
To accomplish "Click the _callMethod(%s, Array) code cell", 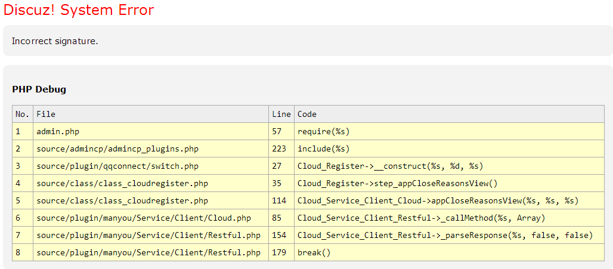I will (421, 218).
